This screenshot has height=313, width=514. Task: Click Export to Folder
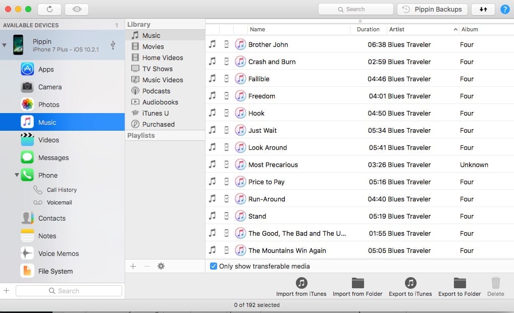coord(459,287)
